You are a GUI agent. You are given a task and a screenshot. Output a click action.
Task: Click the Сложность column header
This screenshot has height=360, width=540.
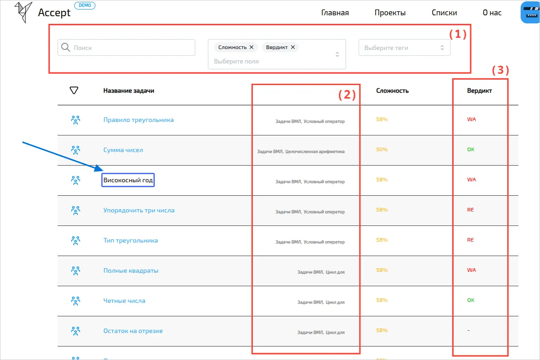[x=392, y=90]
